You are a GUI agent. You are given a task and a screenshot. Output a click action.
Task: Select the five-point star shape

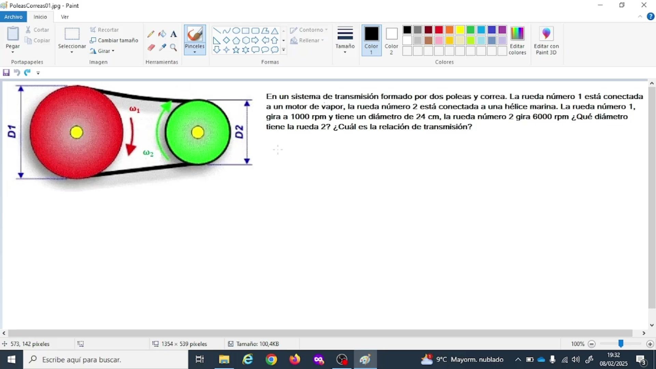coord(236,50)
